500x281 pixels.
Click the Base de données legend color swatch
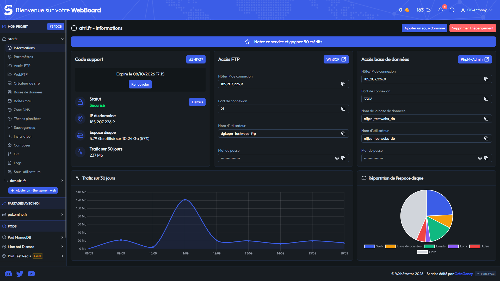click(x=391, y=246)
